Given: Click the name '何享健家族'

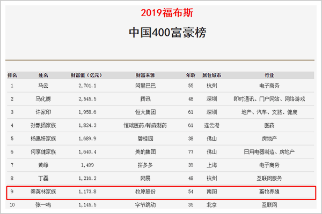Looking at the screenshot, I should click(43, 152).
